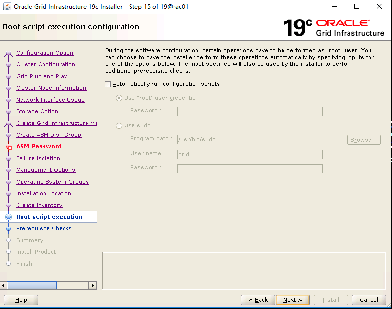Click the empty message area at the bottom
392x309 pixels.
pyautogui.click(x=243, y=271)
